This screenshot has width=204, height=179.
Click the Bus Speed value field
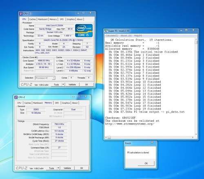44,68
